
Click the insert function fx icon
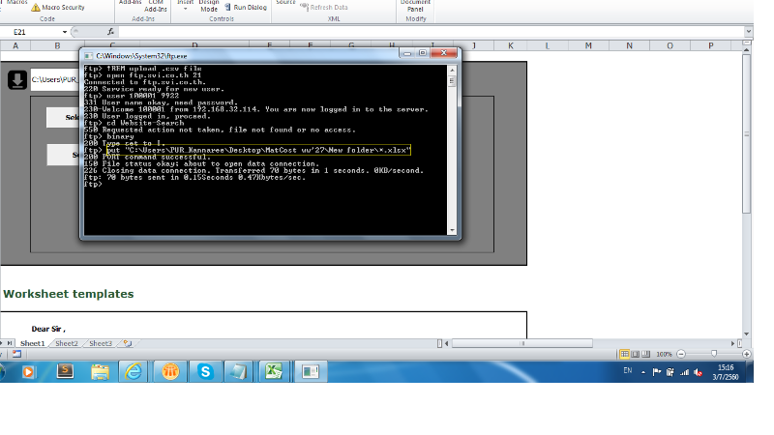(111, 32)
